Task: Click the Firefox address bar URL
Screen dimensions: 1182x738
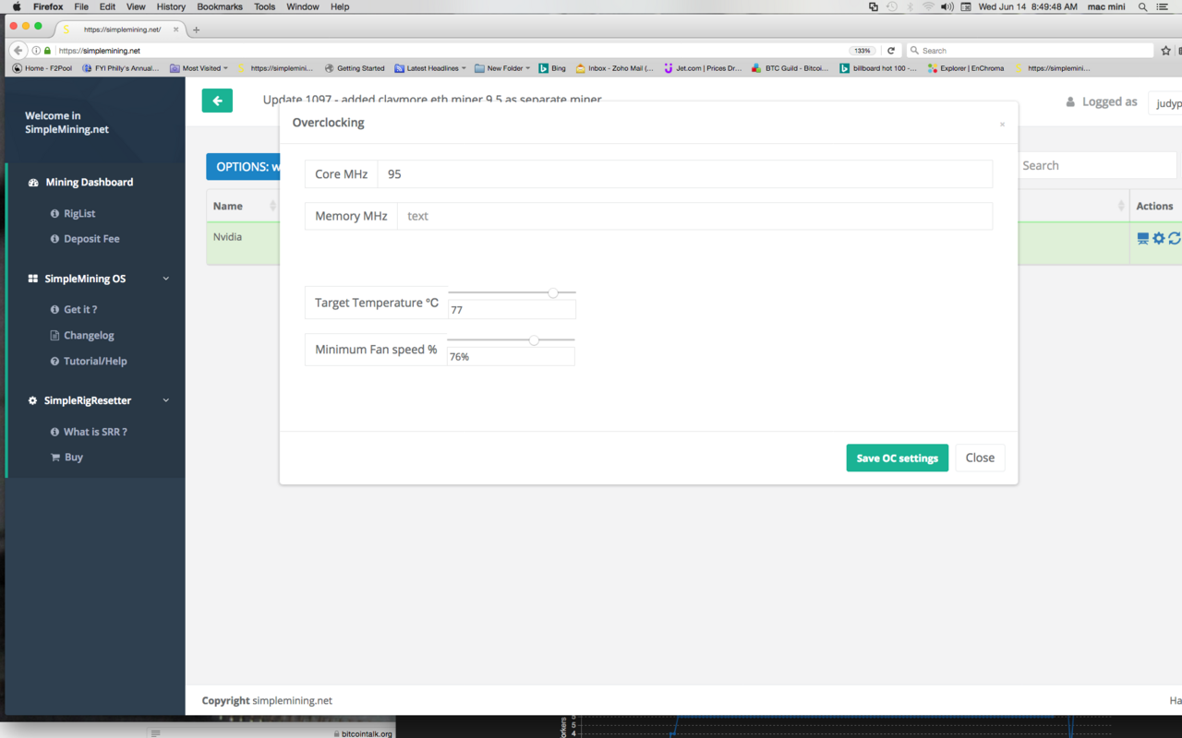Action: tap(99, 51)
